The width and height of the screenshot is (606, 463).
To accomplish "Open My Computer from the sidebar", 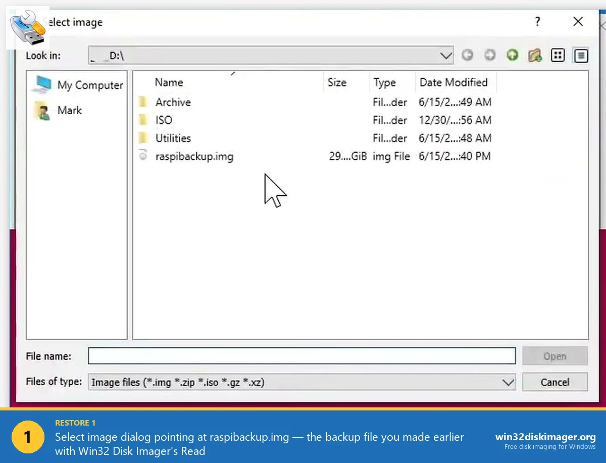I will (x=90, y=85).
